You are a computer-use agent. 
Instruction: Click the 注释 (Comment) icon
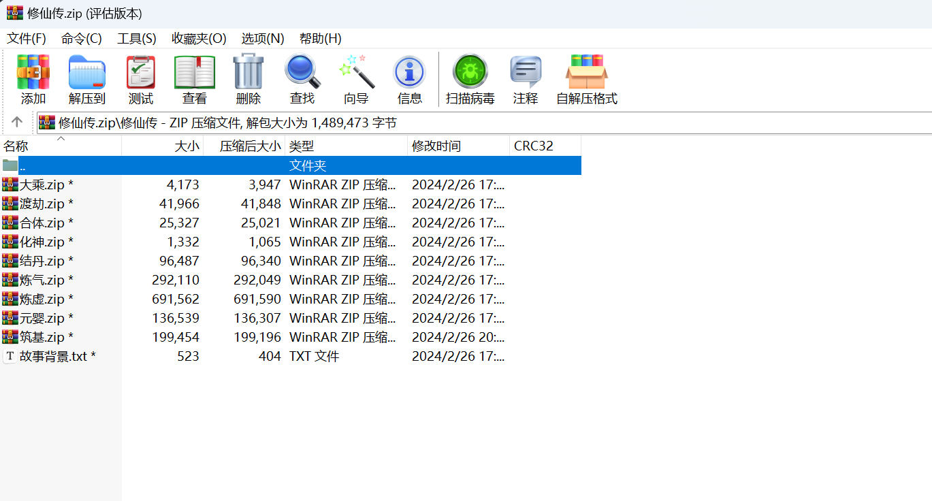tap(526, 72)
